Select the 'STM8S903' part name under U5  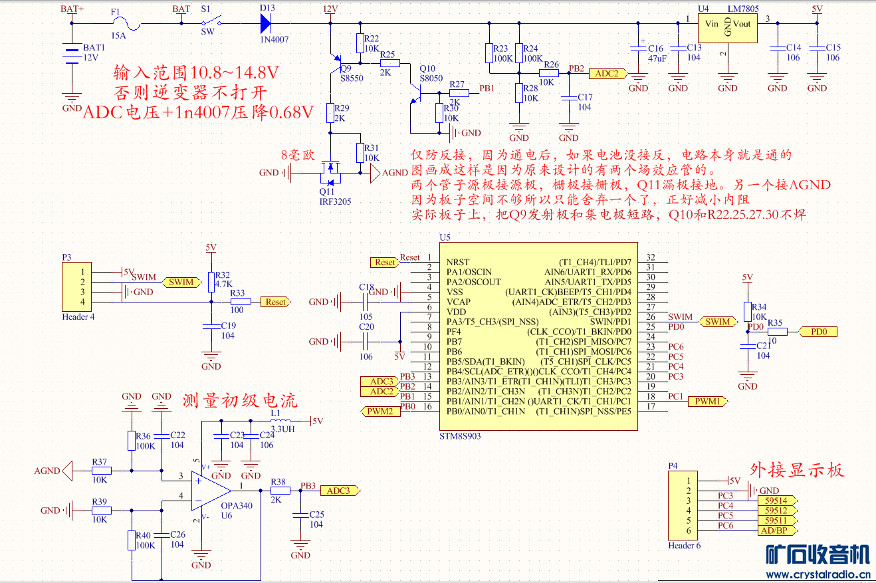tap(460, 437)
